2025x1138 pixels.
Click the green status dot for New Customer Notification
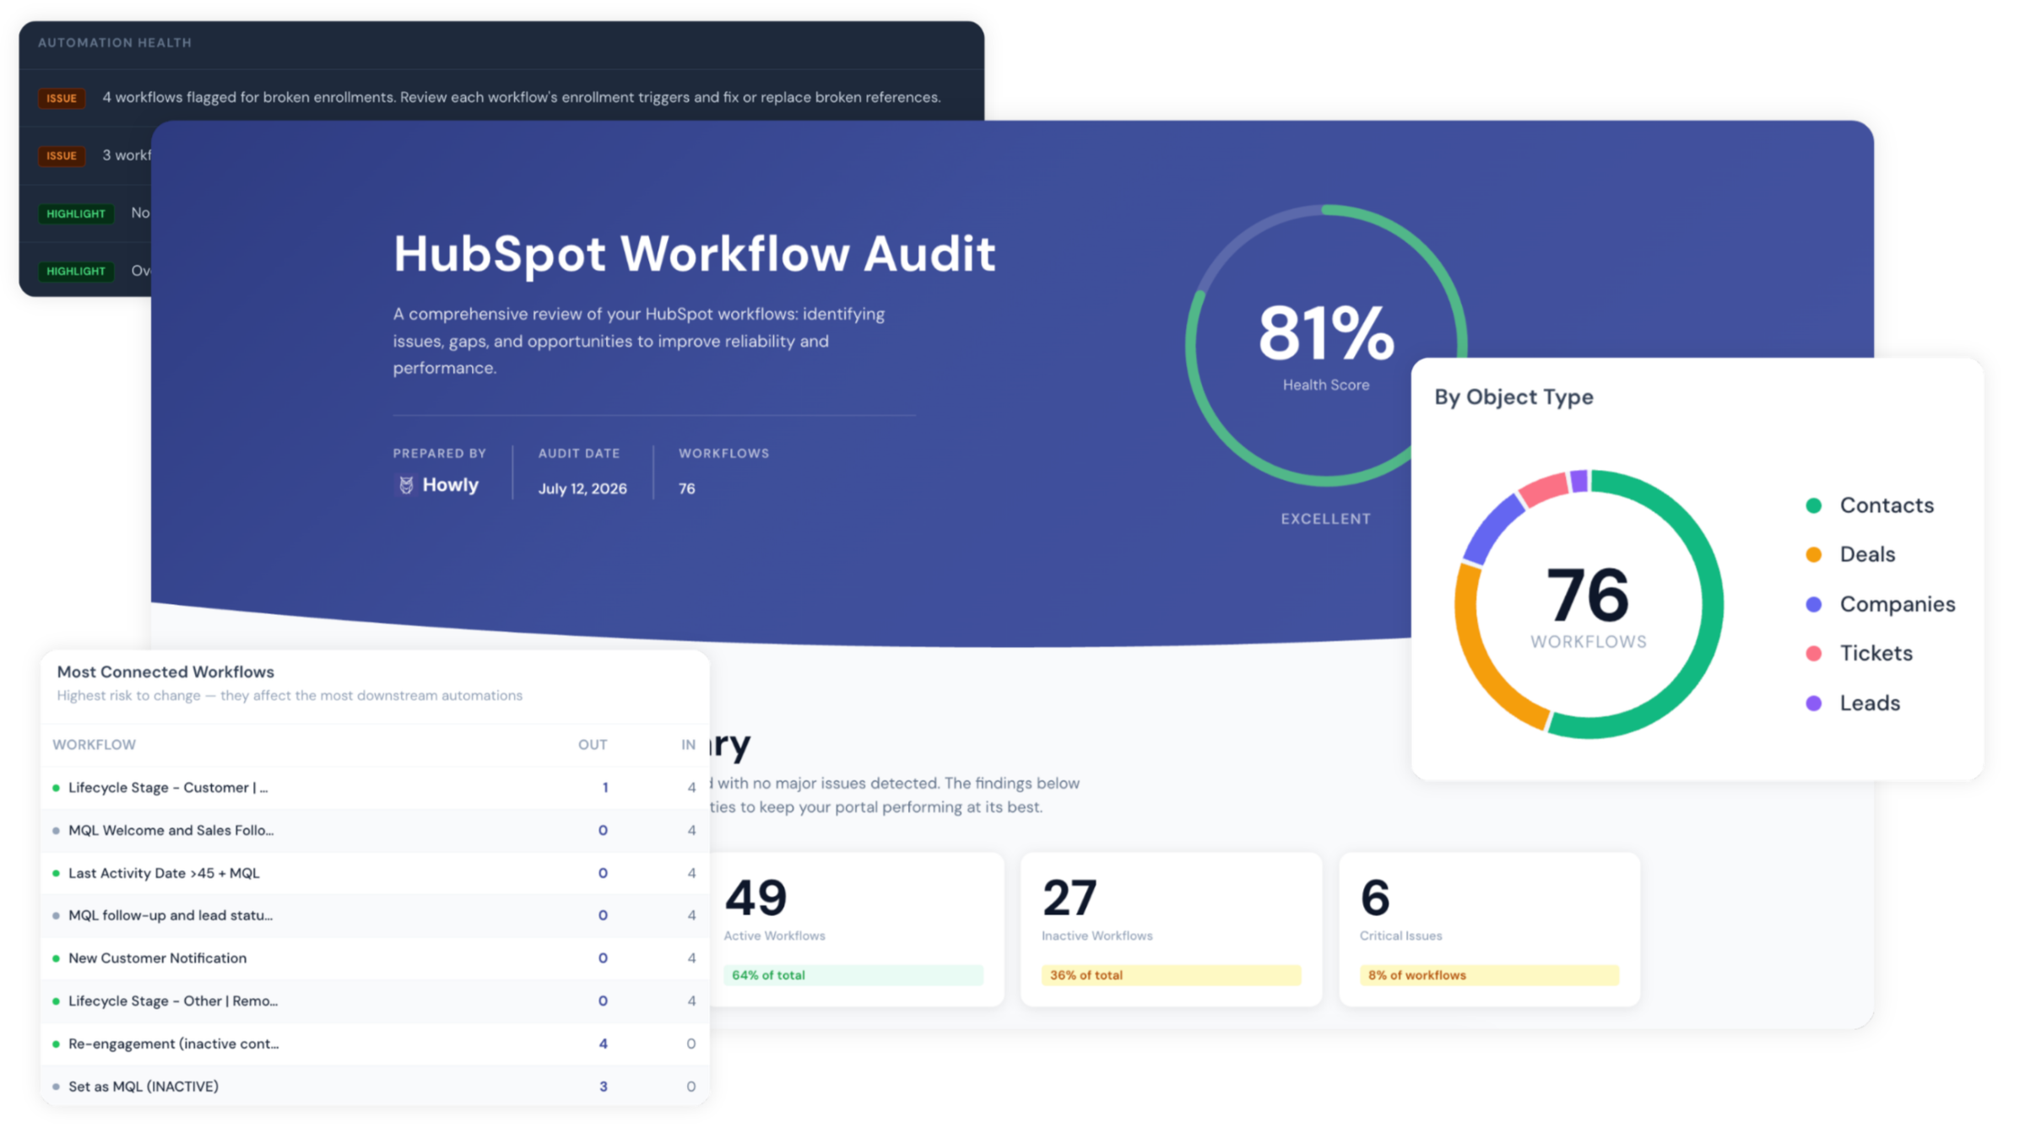pyautogui.click(x=56, y=958)
